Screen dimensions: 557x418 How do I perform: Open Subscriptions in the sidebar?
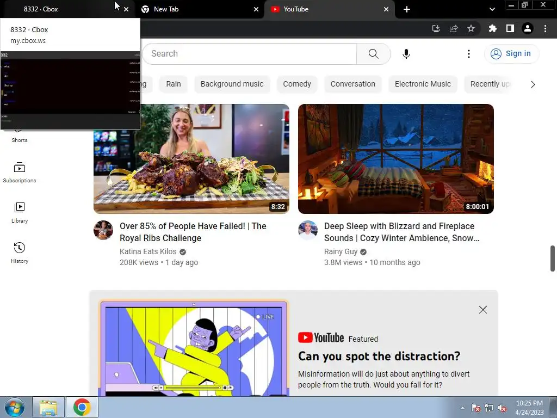click(x=20, y=173)
